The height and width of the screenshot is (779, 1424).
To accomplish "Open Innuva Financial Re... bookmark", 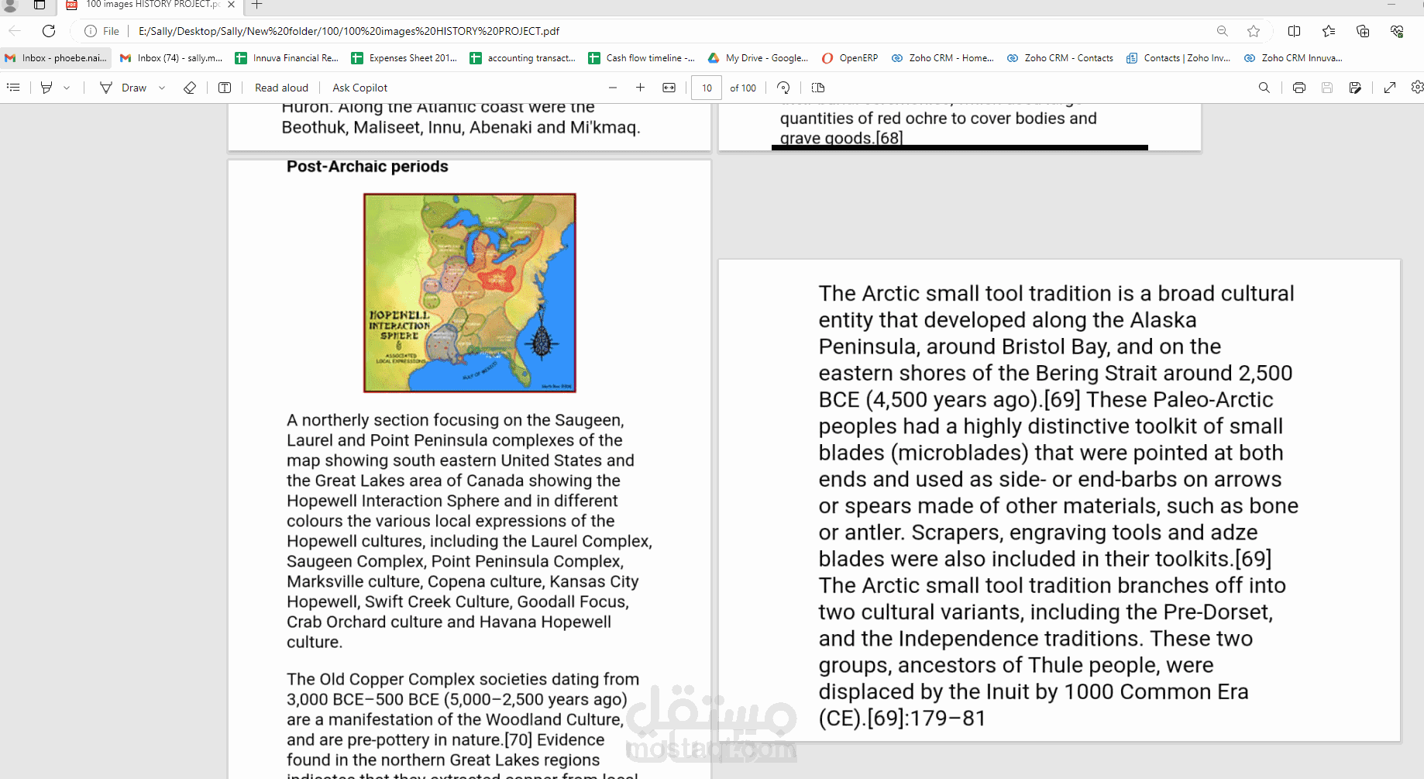I will point(287,58).
